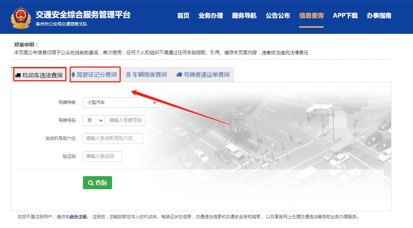Switch to 驾驶证记分查询 tab

[95, 75]
